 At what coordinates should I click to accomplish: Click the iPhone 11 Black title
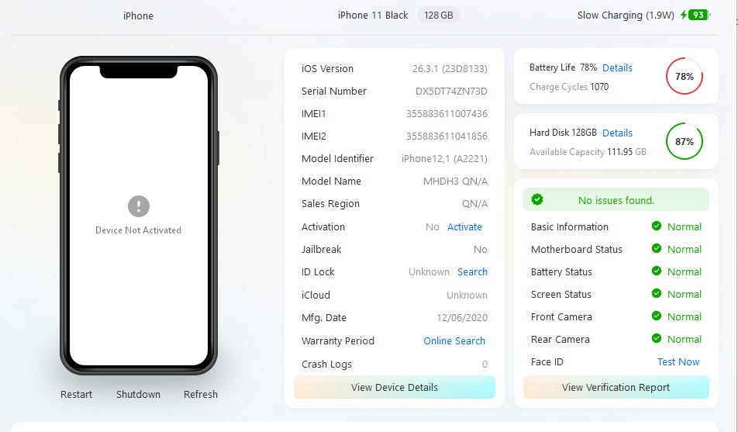[373, 15]
